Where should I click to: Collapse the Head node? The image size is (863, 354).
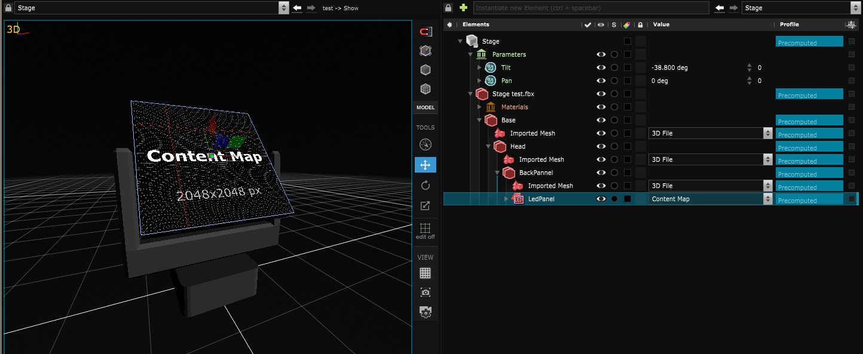click(x=488, y=146)
